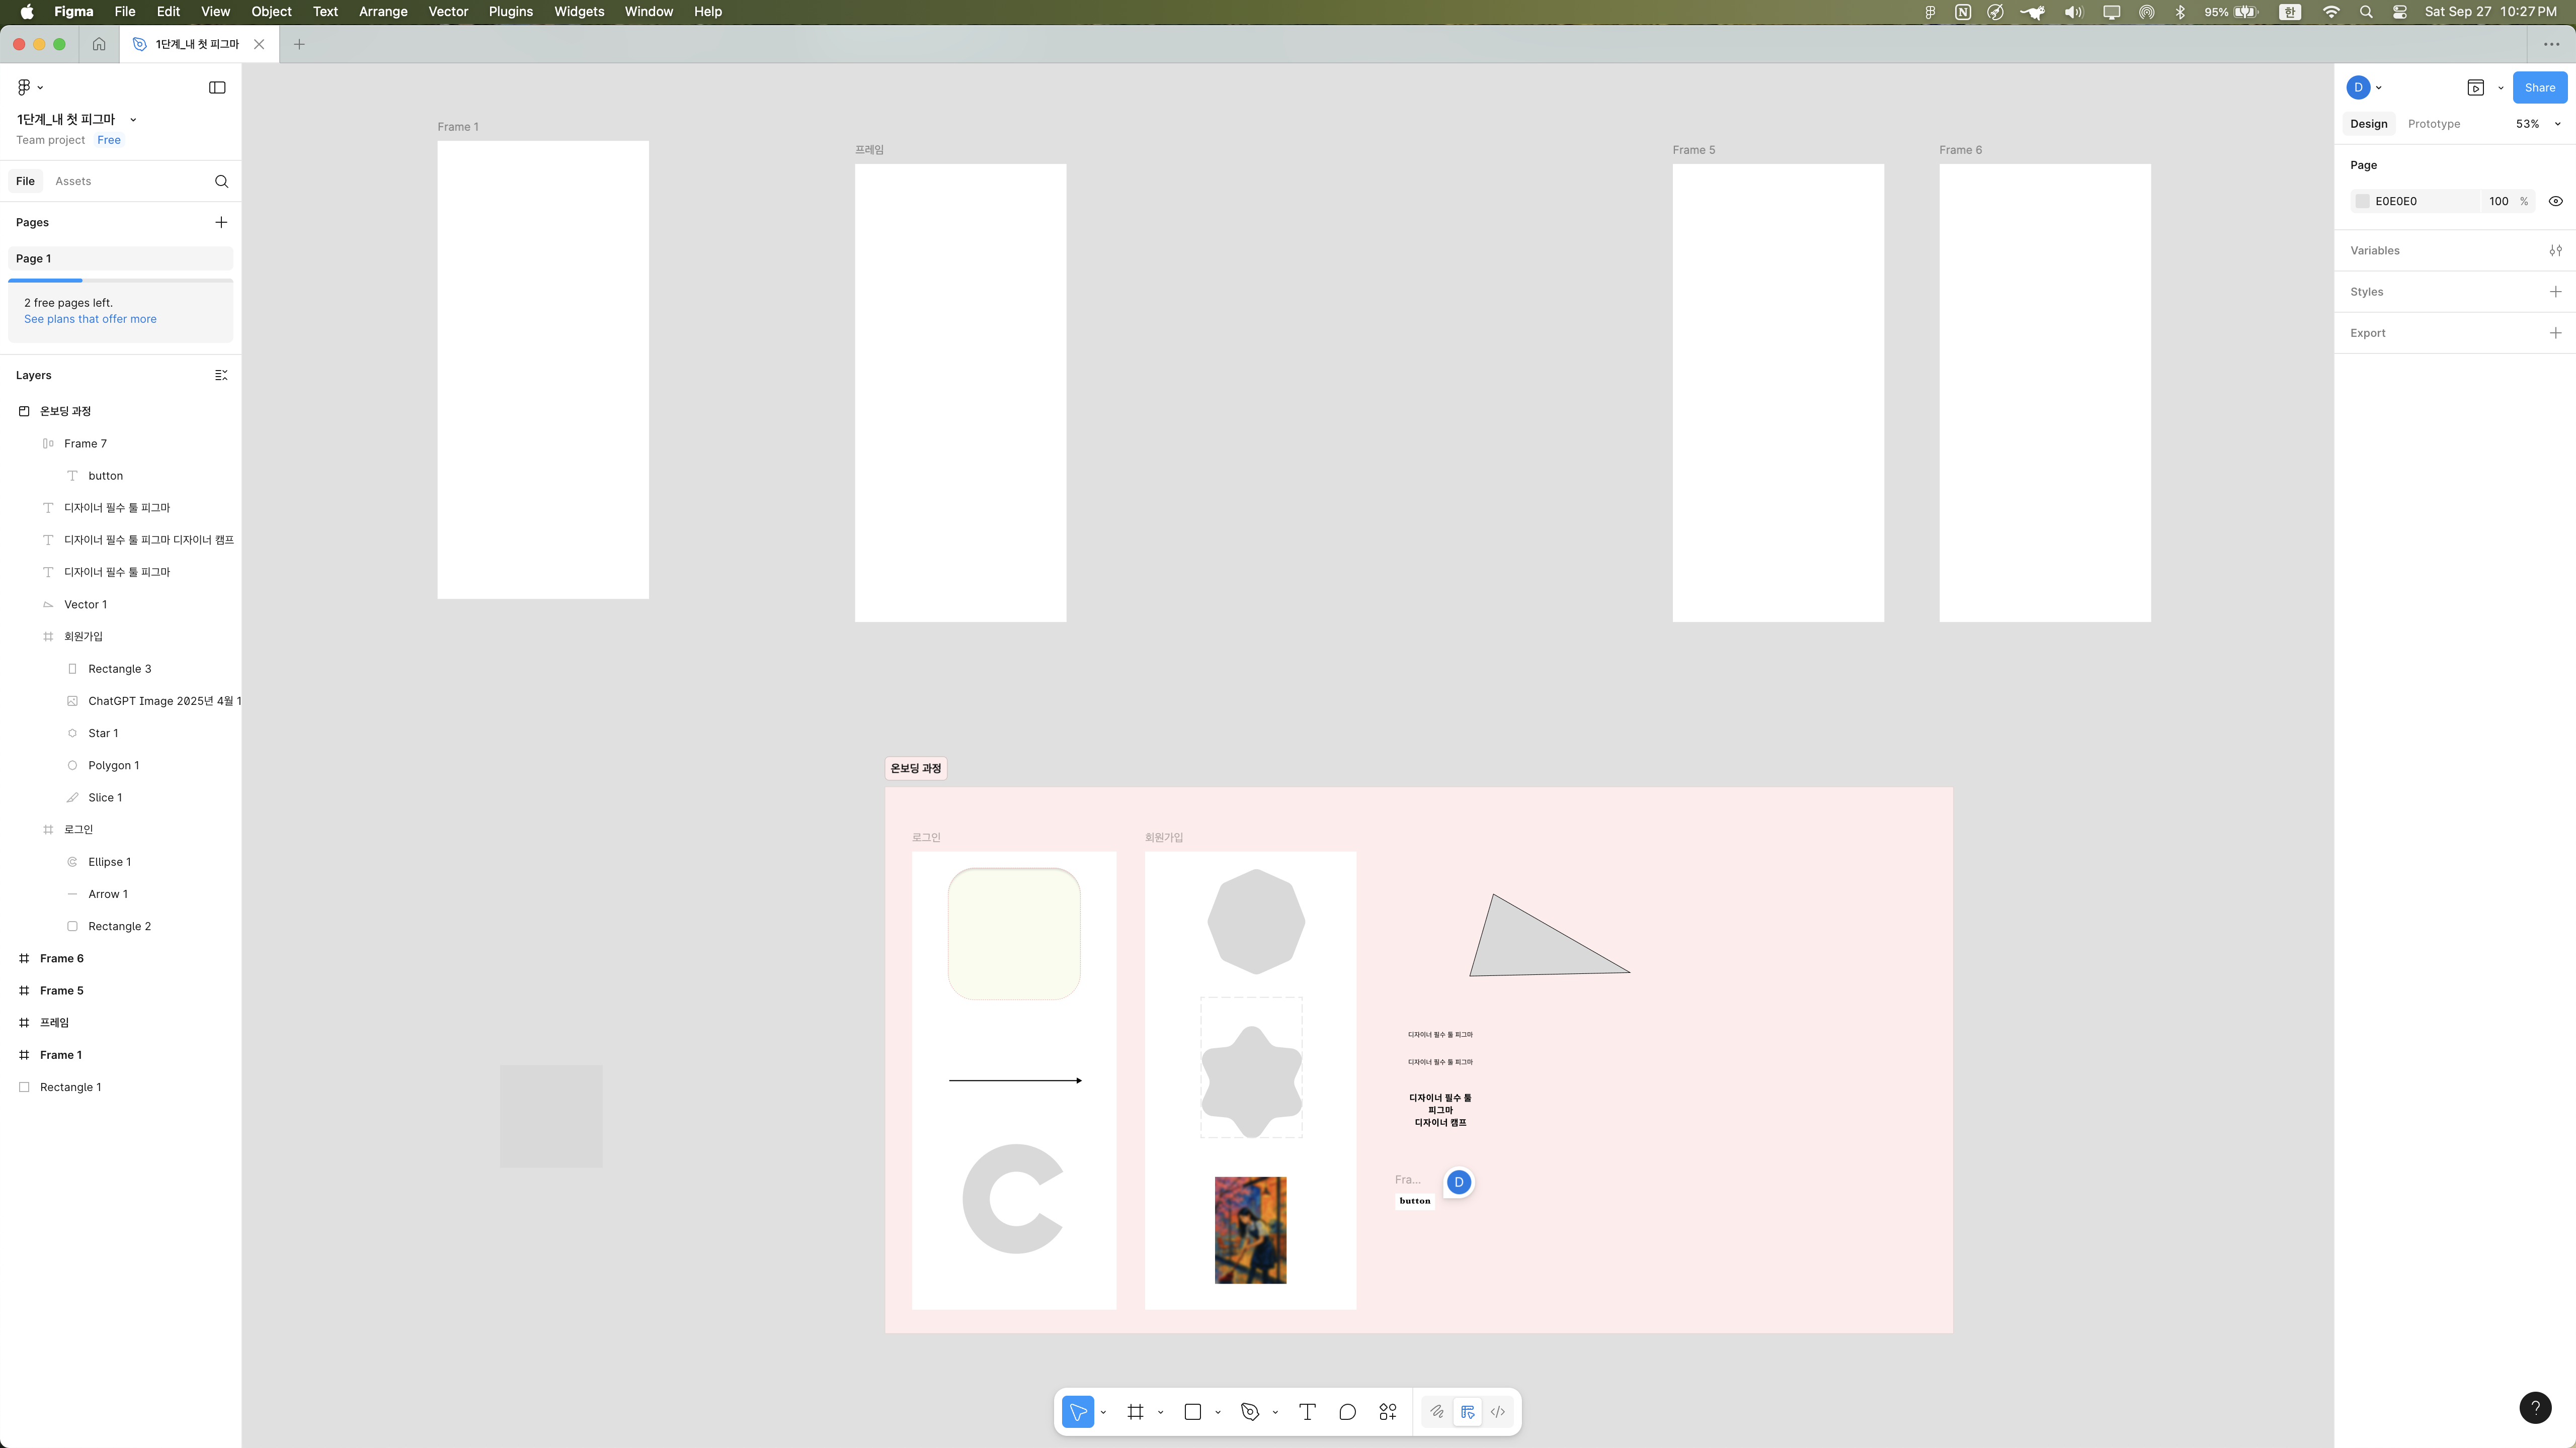Toggle the sidebar minimize UI button
Screen dimensions: 2576x1448
coord(217,87)
